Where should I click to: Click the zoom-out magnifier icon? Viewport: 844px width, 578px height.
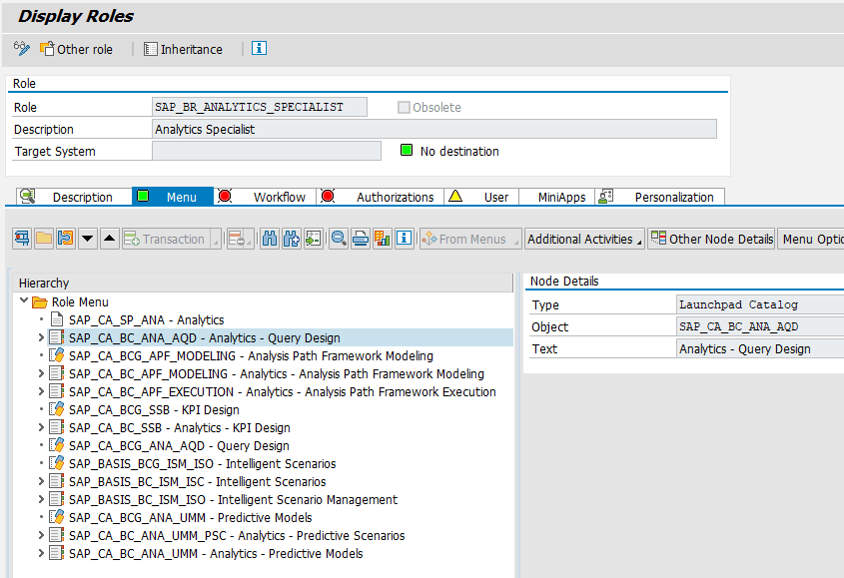[337, 240]
